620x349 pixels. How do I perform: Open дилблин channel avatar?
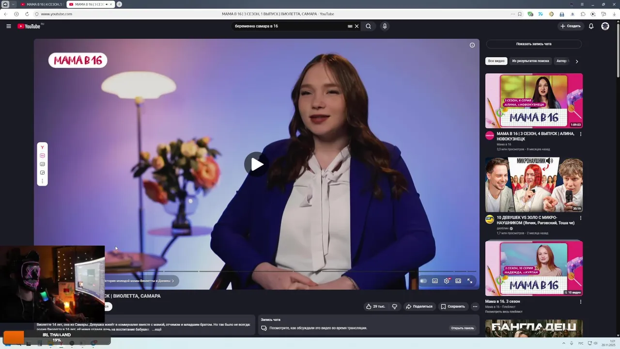[x=490, y=219]
